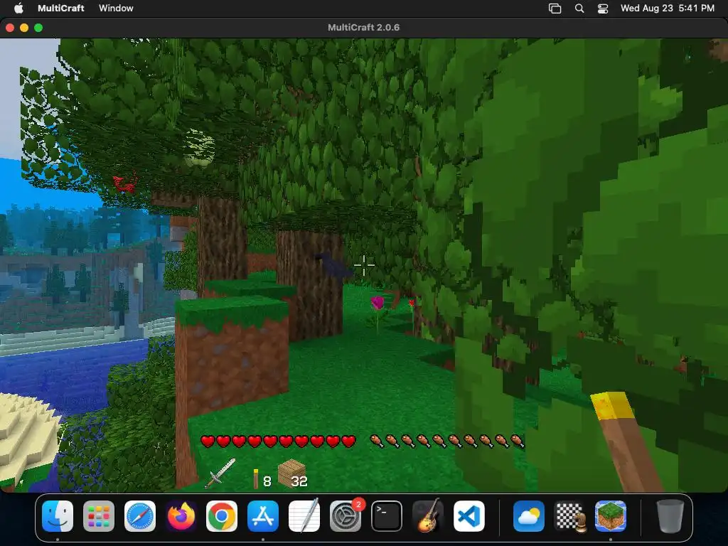Viewport: 728px width, 546px height.
Task: Click the red flower beside the pink one
Action: 412,304
